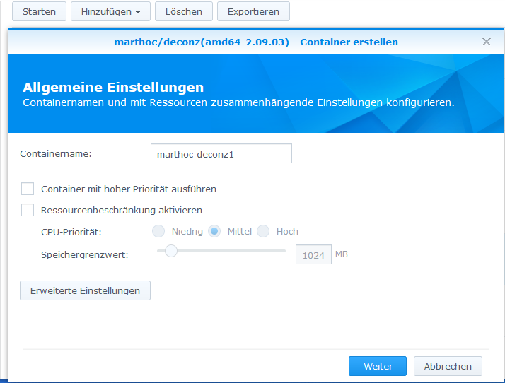The image size is (505, 383).
Task: Check Ressourcenbeschränkung aktivieren
Action: click(28, 210)
